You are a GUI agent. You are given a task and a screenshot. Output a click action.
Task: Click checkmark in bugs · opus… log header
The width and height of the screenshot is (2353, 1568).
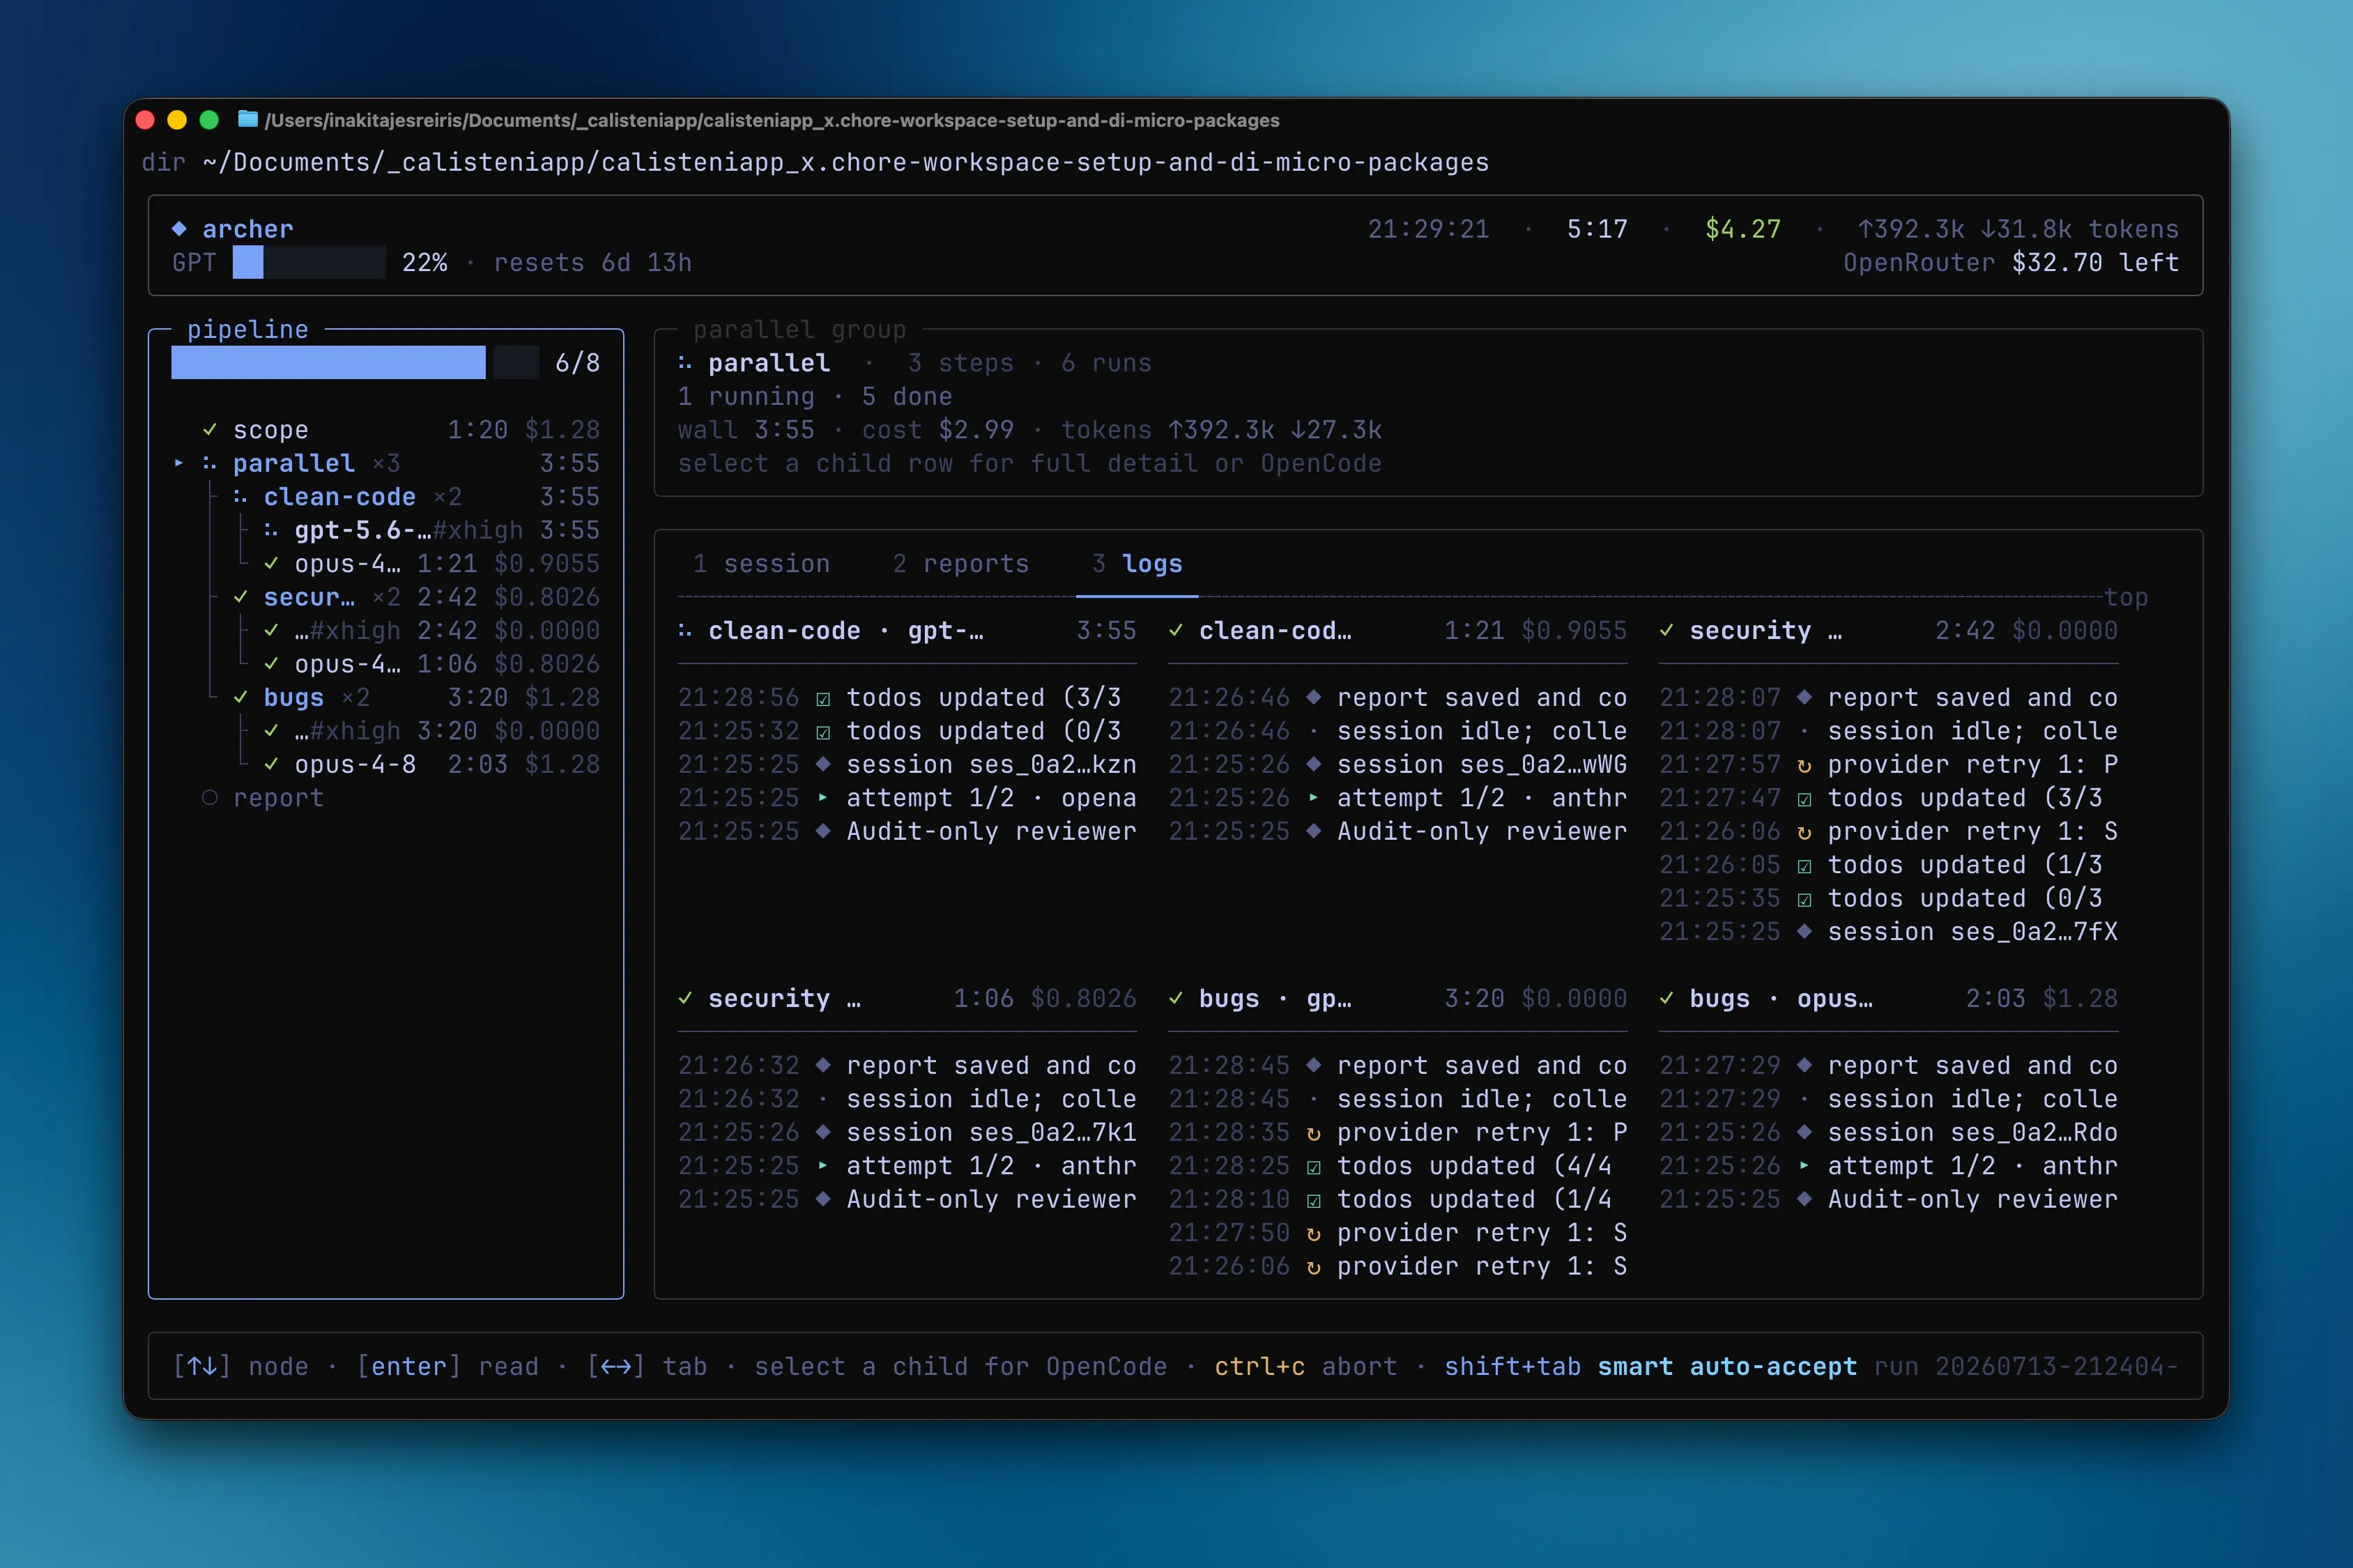(x=1666, y=998)
